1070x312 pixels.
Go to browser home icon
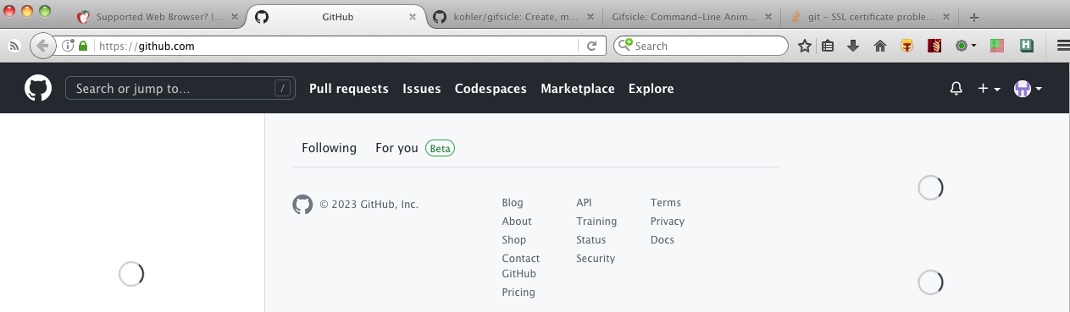pyautogui.click(x=879, y=47)
